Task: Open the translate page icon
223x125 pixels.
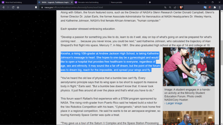Action: click(x=165, y=7)
